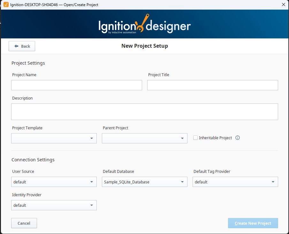Expand the User Source dropdown
Screen dimensions: 289x234
click(54, 182)
